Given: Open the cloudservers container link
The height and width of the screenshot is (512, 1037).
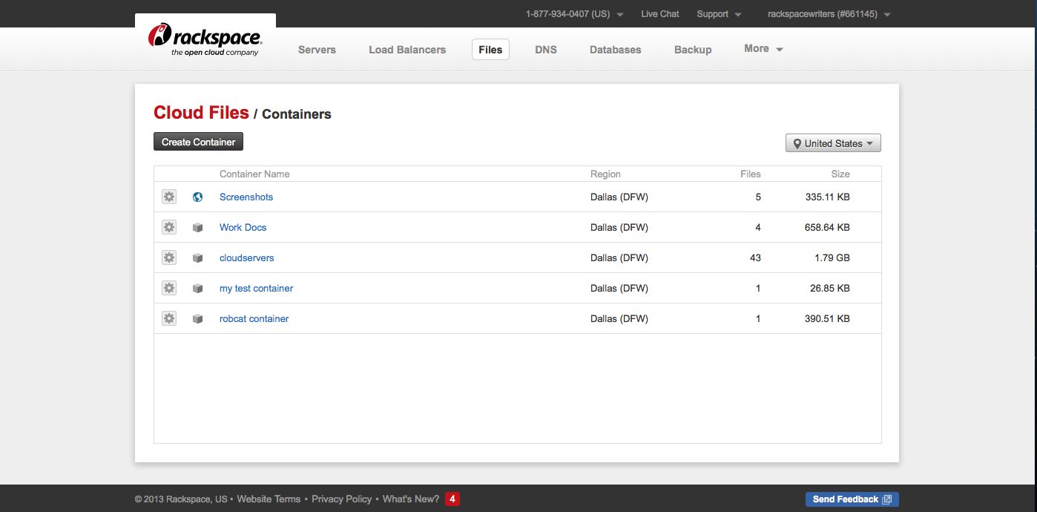Looking at the screenshot, I should [x=246, y=257].
